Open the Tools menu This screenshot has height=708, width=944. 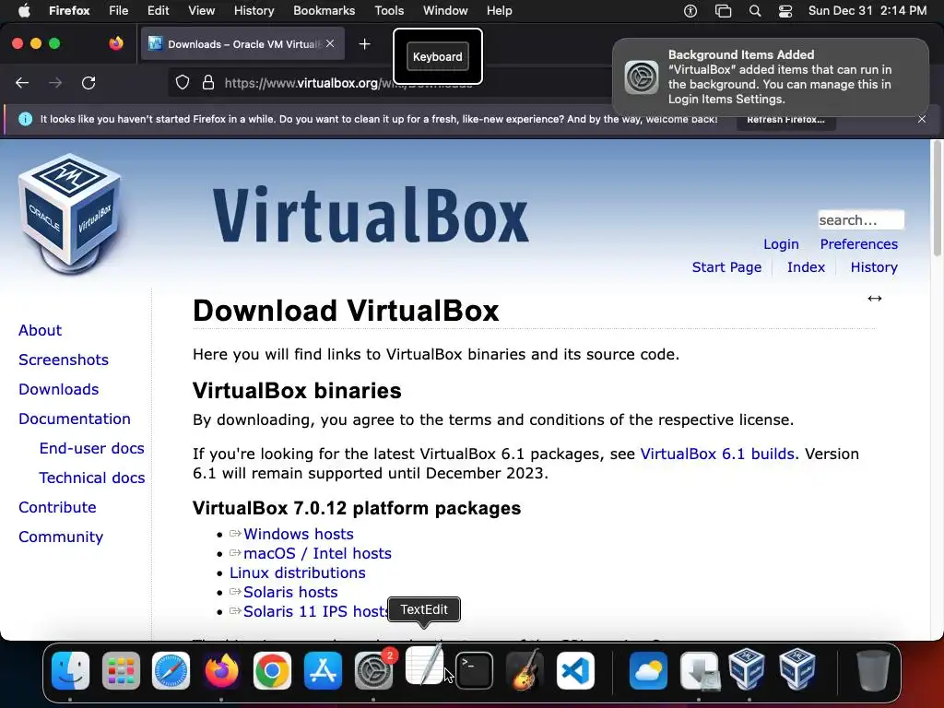click(389, 11)
